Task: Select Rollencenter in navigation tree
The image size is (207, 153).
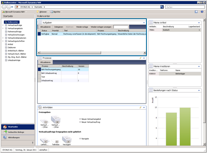Action: click(x=12, y=22)
